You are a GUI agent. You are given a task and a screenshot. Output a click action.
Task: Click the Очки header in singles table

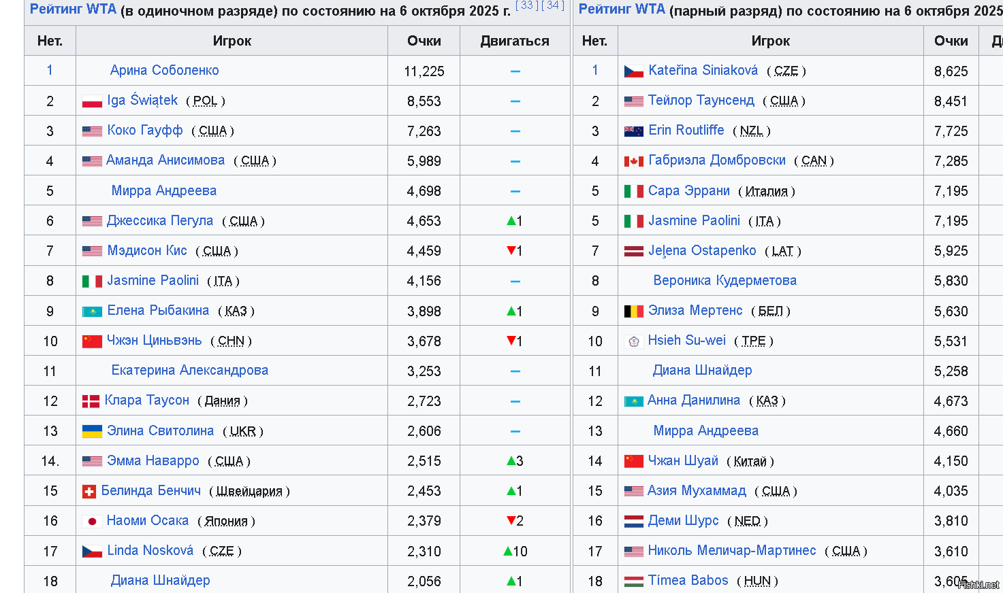[424, 41]
